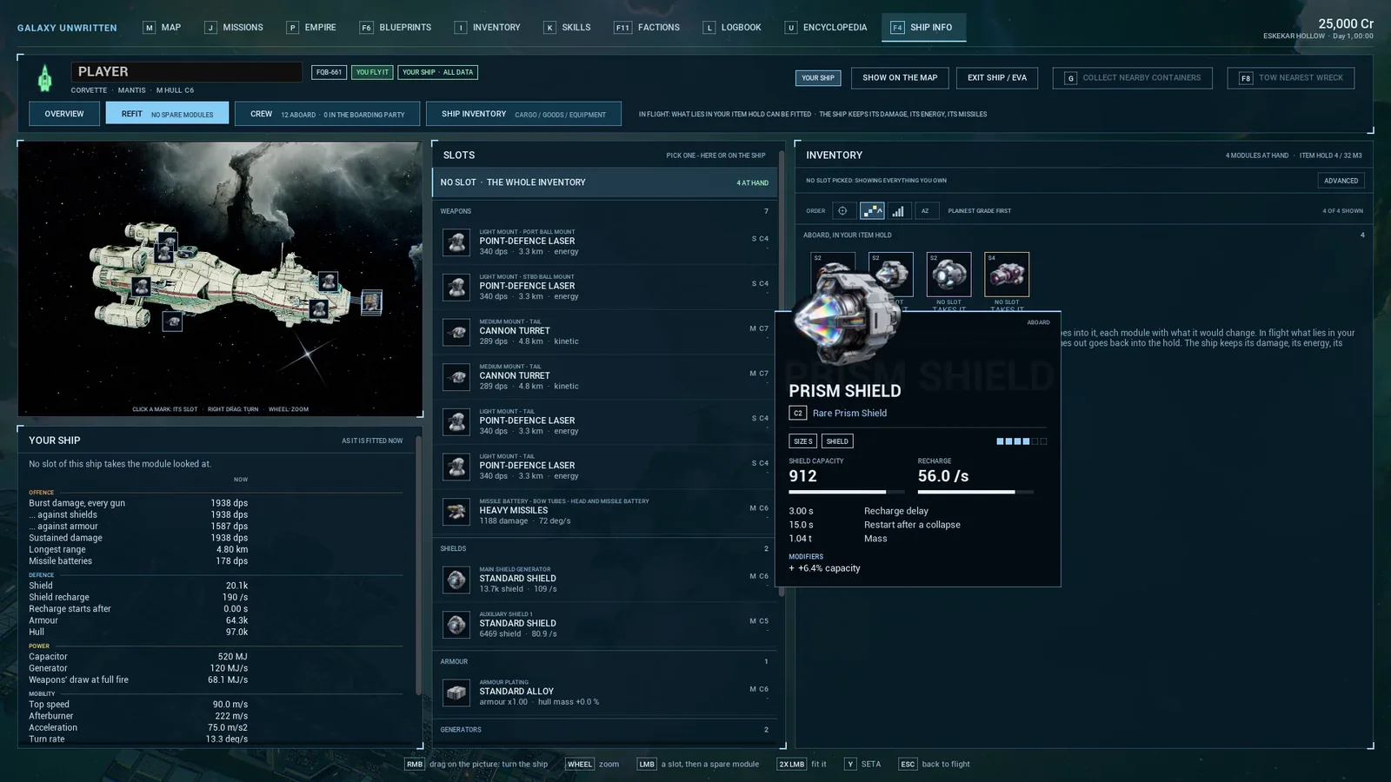Click the grade pips in the Prism Shield tooltip
The image size is (1391, 782).
(1022, 441)
